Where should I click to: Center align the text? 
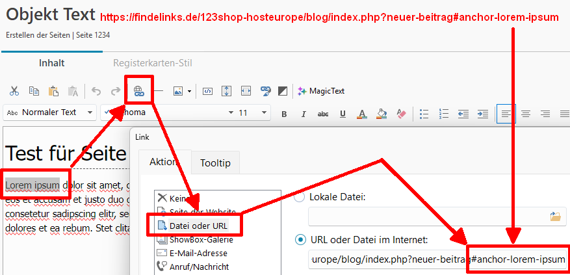[x=526, y=114]
